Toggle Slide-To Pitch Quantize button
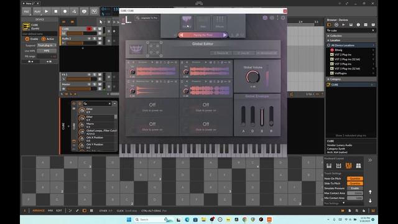 355,184
